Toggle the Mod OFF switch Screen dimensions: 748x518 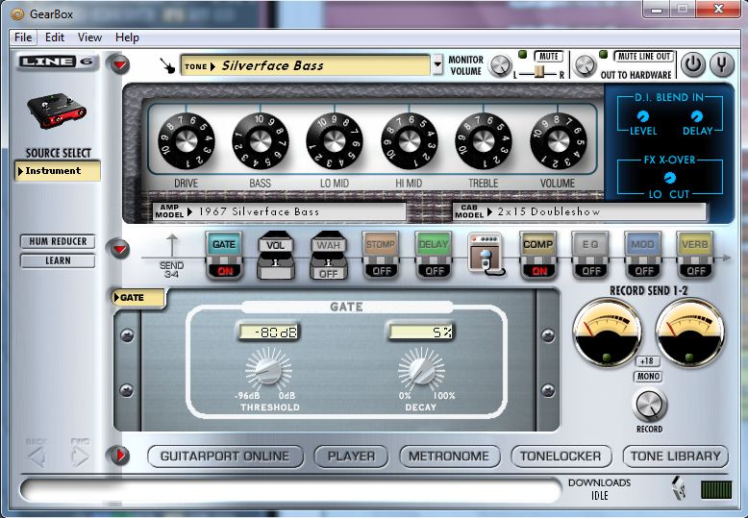tap(643, 271)
